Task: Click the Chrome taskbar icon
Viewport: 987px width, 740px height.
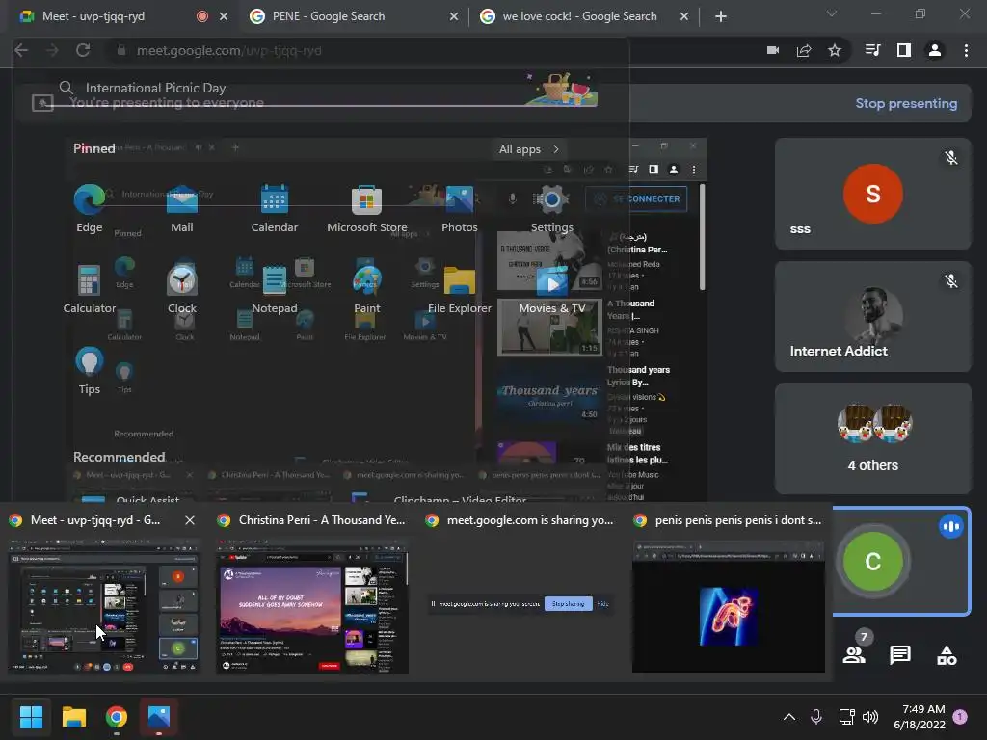Action: 117,717
